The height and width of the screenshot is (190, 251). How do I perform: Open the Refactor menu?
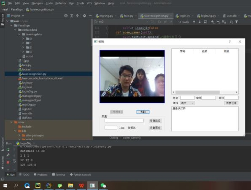pos(61,3)
